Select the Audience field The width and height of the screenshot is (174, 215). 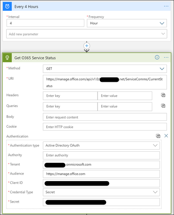101,174
